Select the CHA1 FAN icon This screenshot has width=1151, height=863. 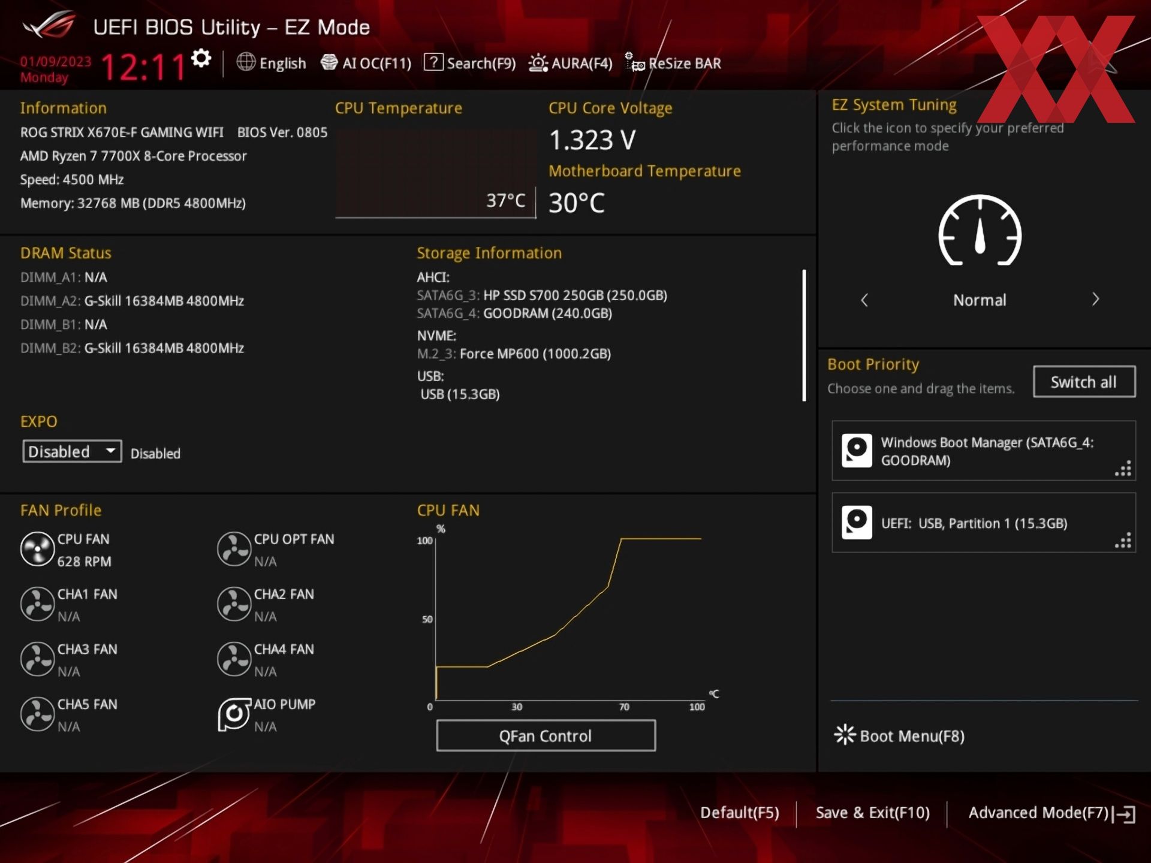[37, 604]
